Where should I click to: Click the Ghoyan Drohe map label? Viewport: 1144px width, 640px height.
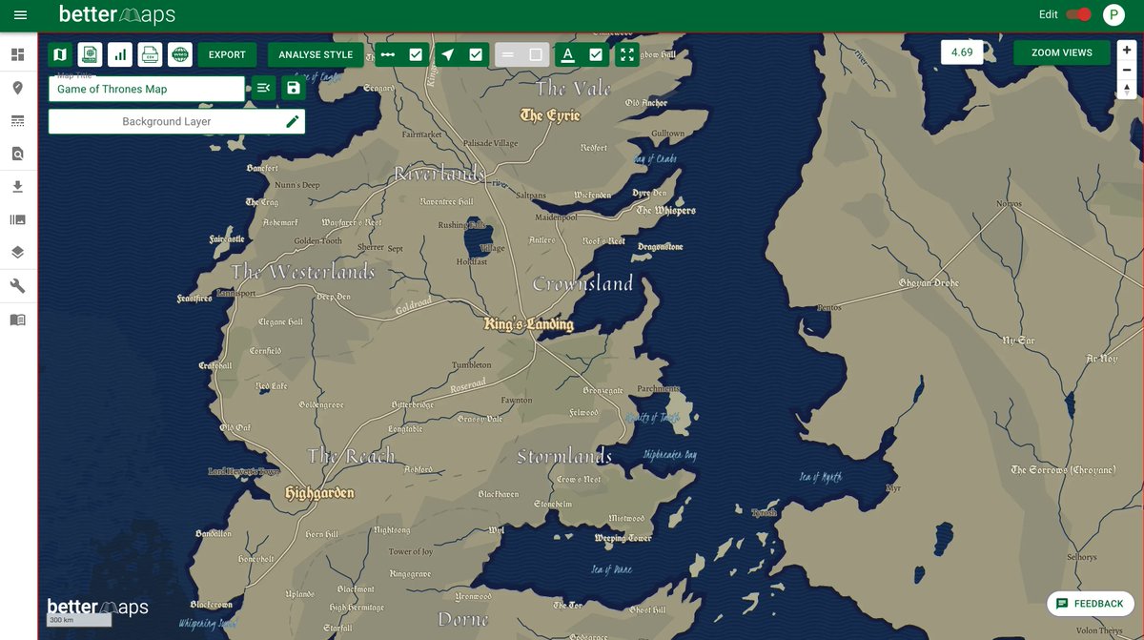pyautogui.click(x=929, y=283)
